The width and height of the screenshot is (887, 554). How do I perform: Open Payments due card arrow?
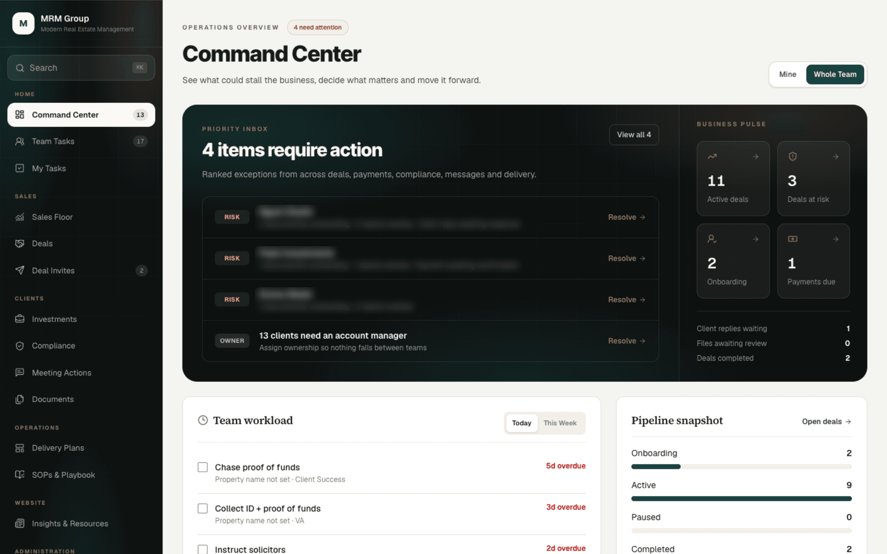(x=835, y=239)
